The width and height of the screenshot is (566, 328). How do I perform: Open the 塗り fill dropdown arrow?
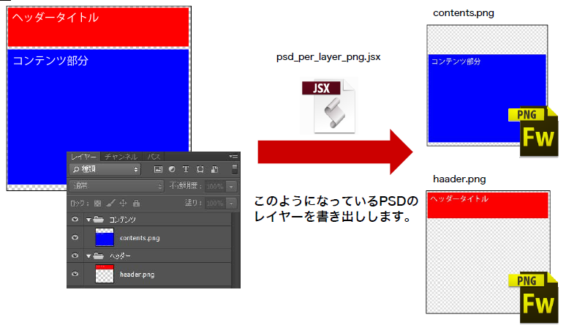click(x=231, y=204)
